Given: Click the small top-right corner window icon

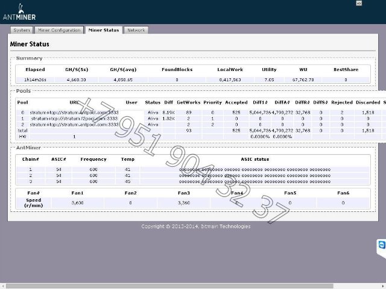Looking at the screenshot, I should pos(359,3).
